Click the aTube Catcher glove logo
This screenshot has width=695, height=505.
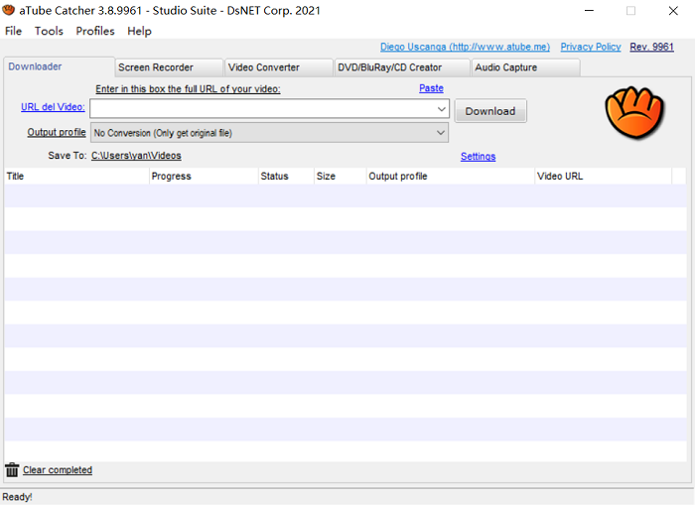pyautogui.click(x=634, y=113)
